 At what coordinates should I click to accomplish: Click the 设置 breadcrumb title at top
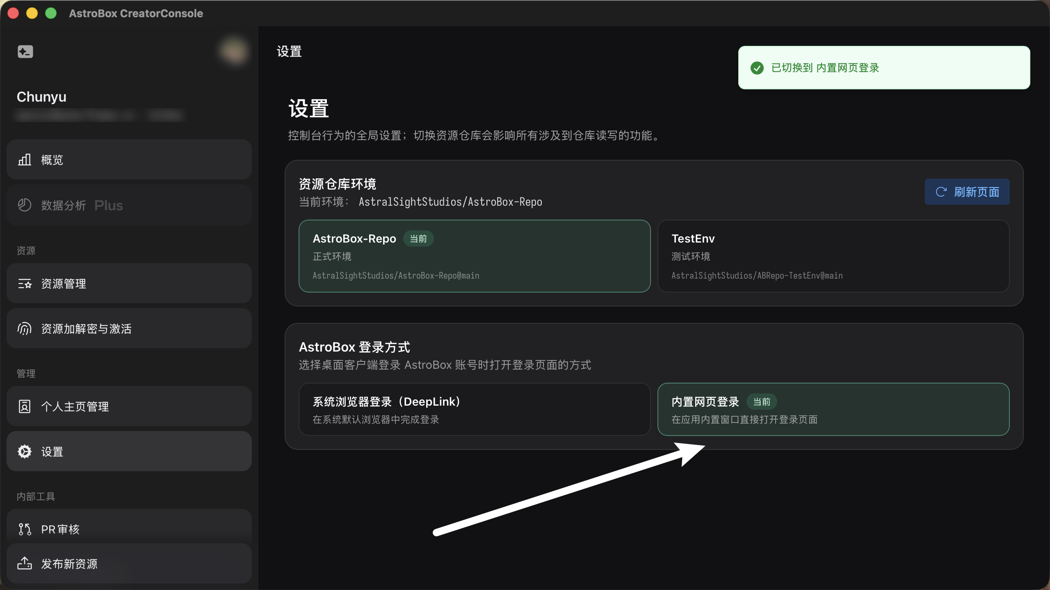tap(289, 52)
